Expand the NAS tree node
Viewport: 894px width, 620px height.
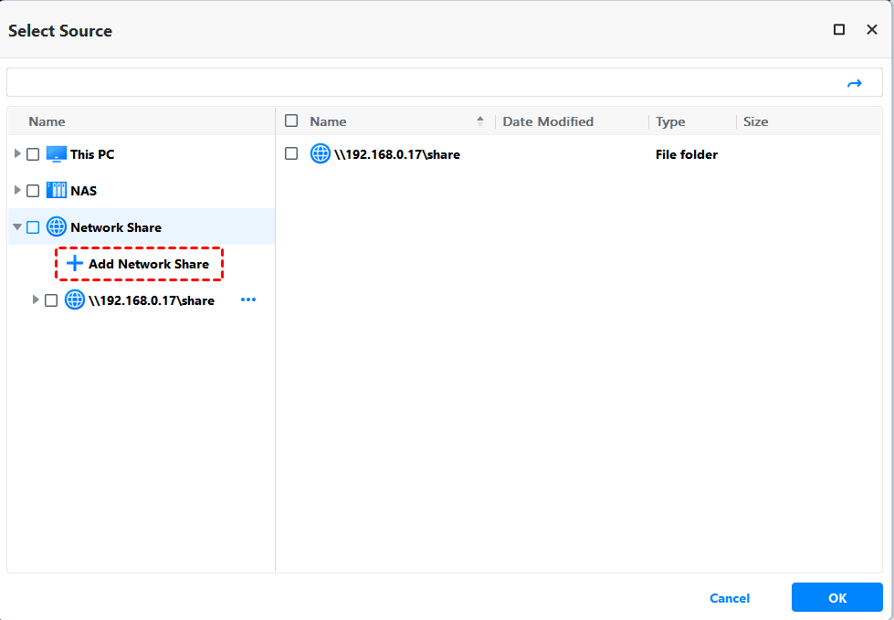pyautogui.click(x=17, y=190)
